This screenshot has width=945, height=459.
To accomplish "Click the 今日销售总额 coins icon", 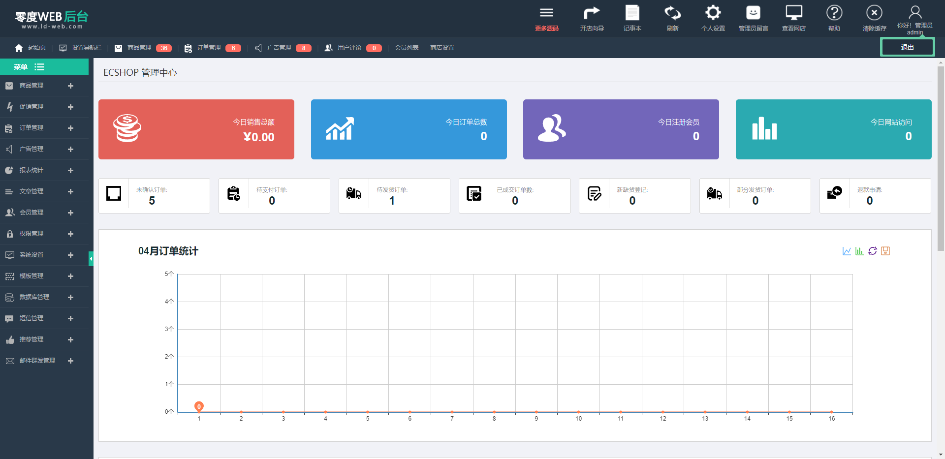I will pyautogui.click(x=127, y=128).
